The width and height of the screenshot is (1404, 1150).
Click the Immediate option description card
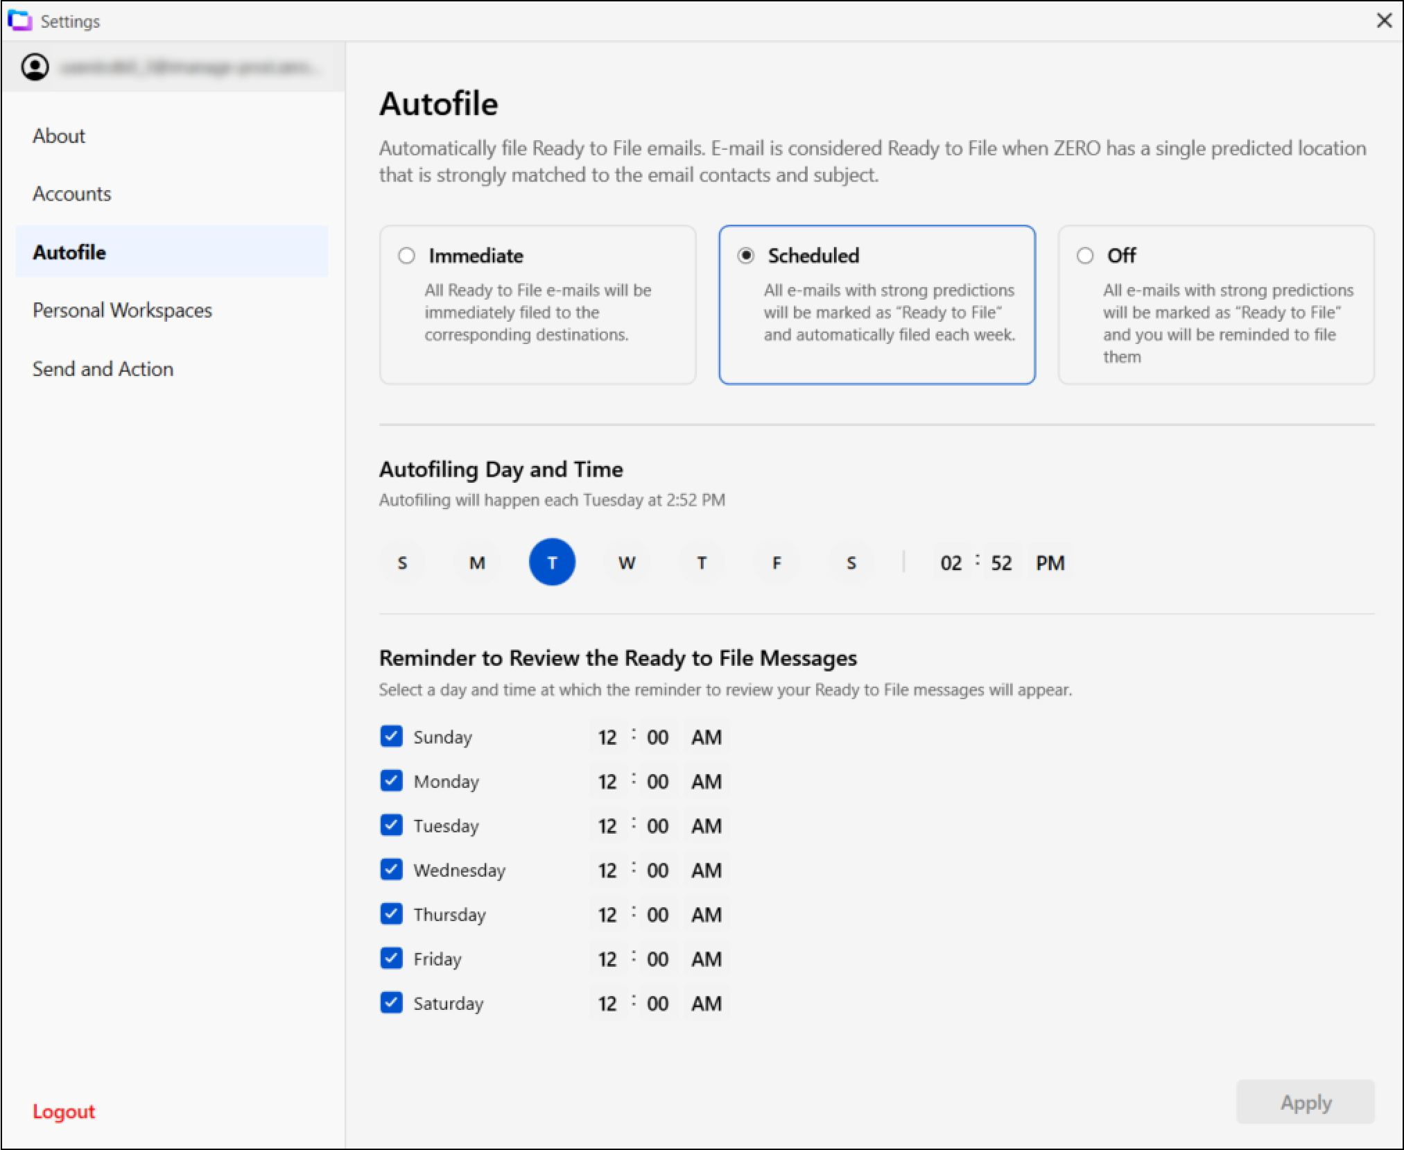538,304
